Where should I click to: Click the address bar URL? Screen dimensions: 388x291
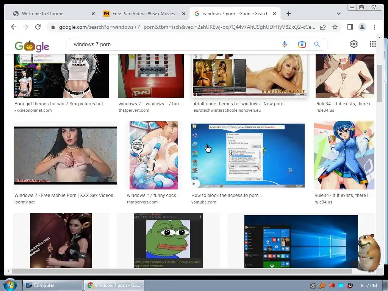pos(187,27)
